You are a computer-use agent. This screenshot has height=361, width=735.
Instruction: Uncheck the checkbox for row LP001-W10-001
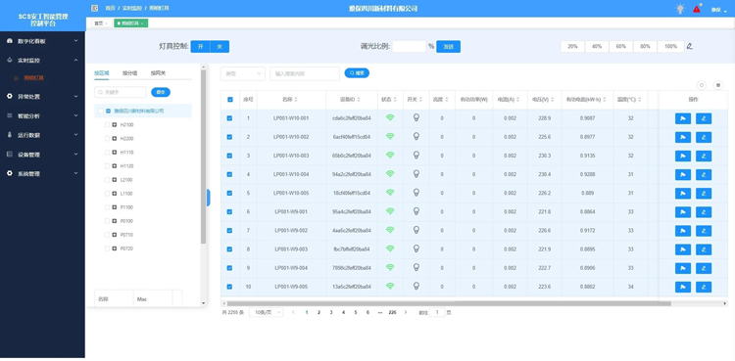[229, 118]
